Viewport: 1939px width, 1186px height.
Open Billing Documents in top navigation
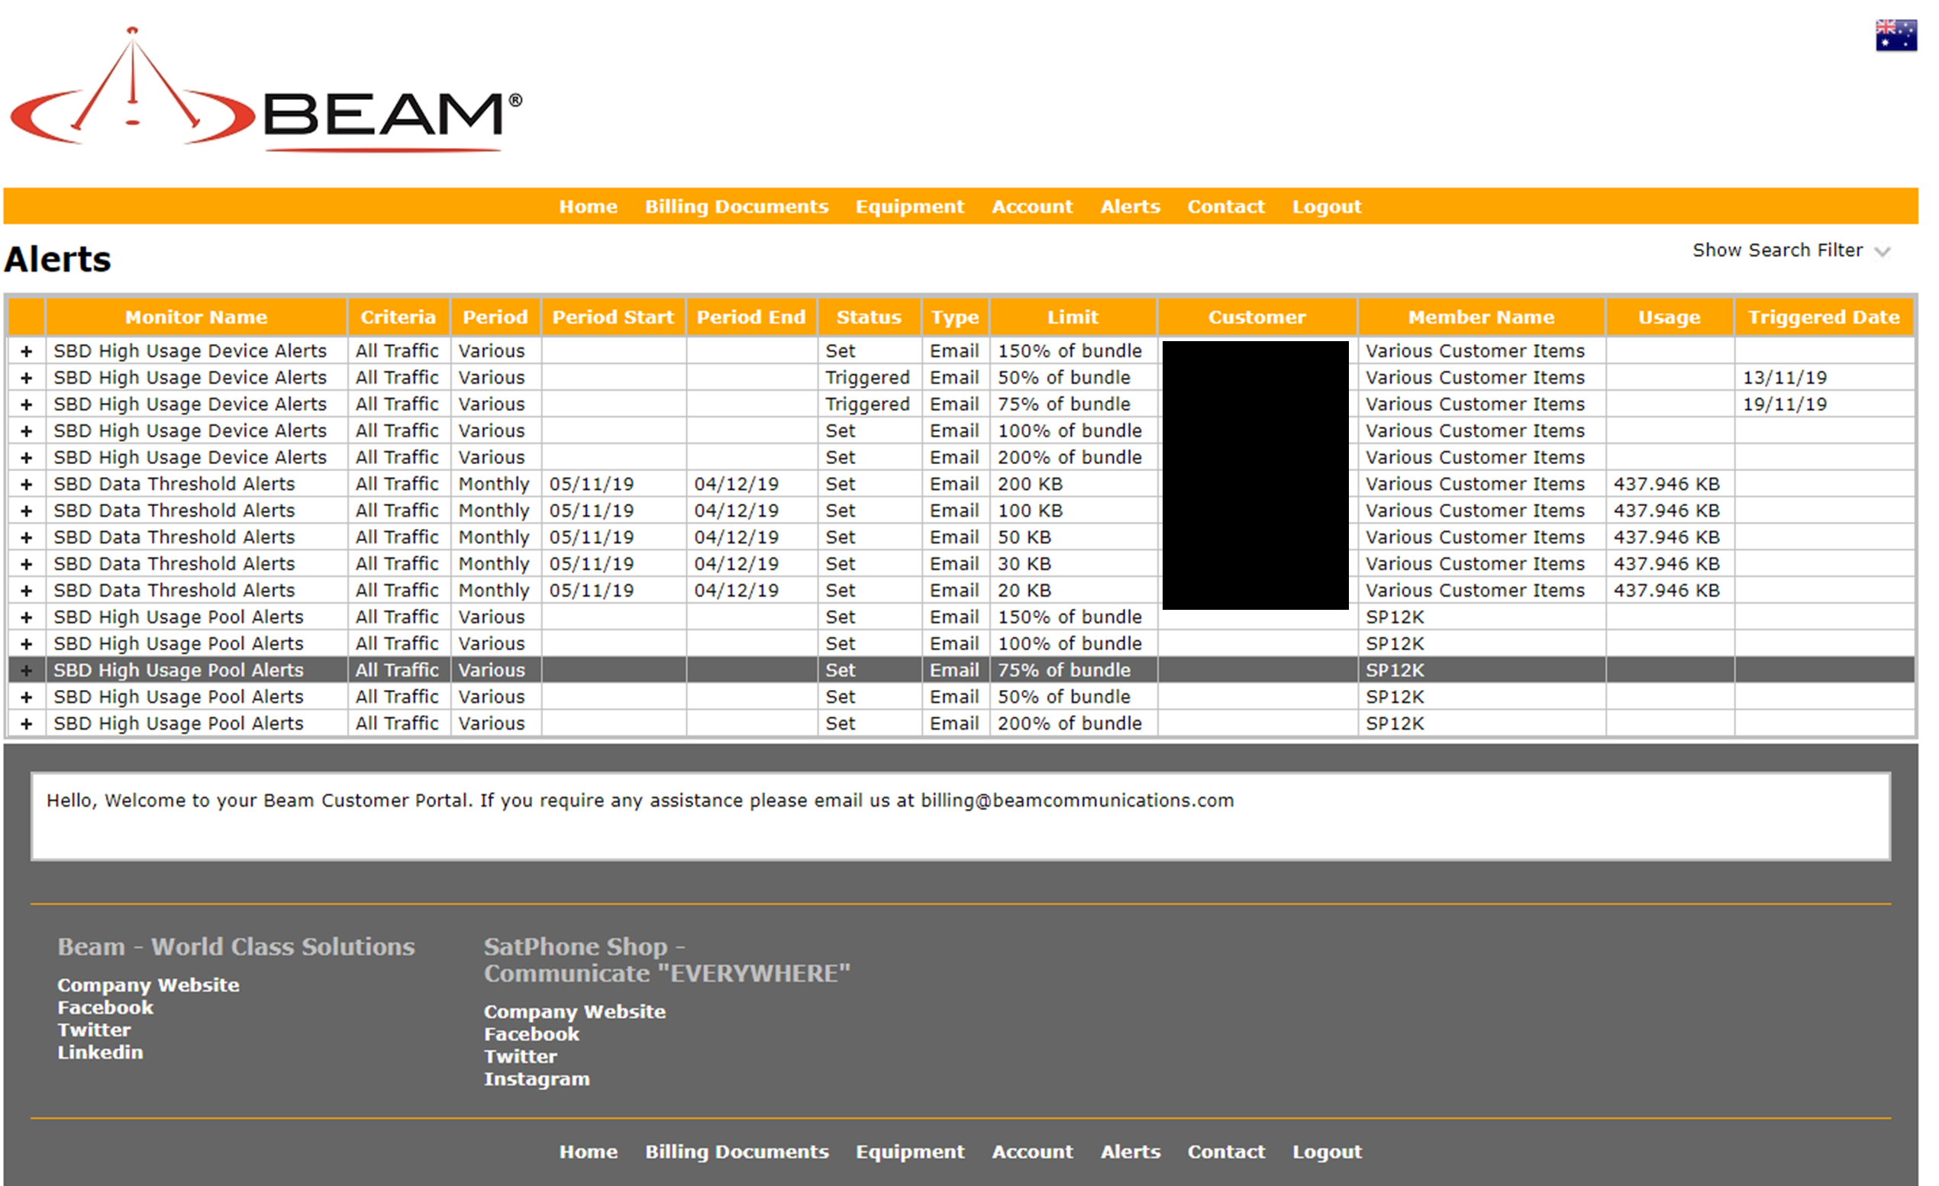pyautogui.click(x=737, y=206)
